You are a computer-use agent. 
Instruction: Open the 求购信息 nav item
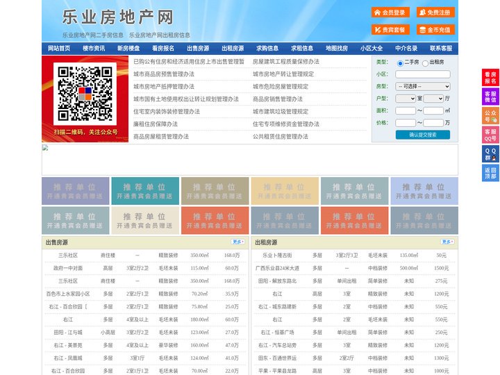tap(267, 49)
